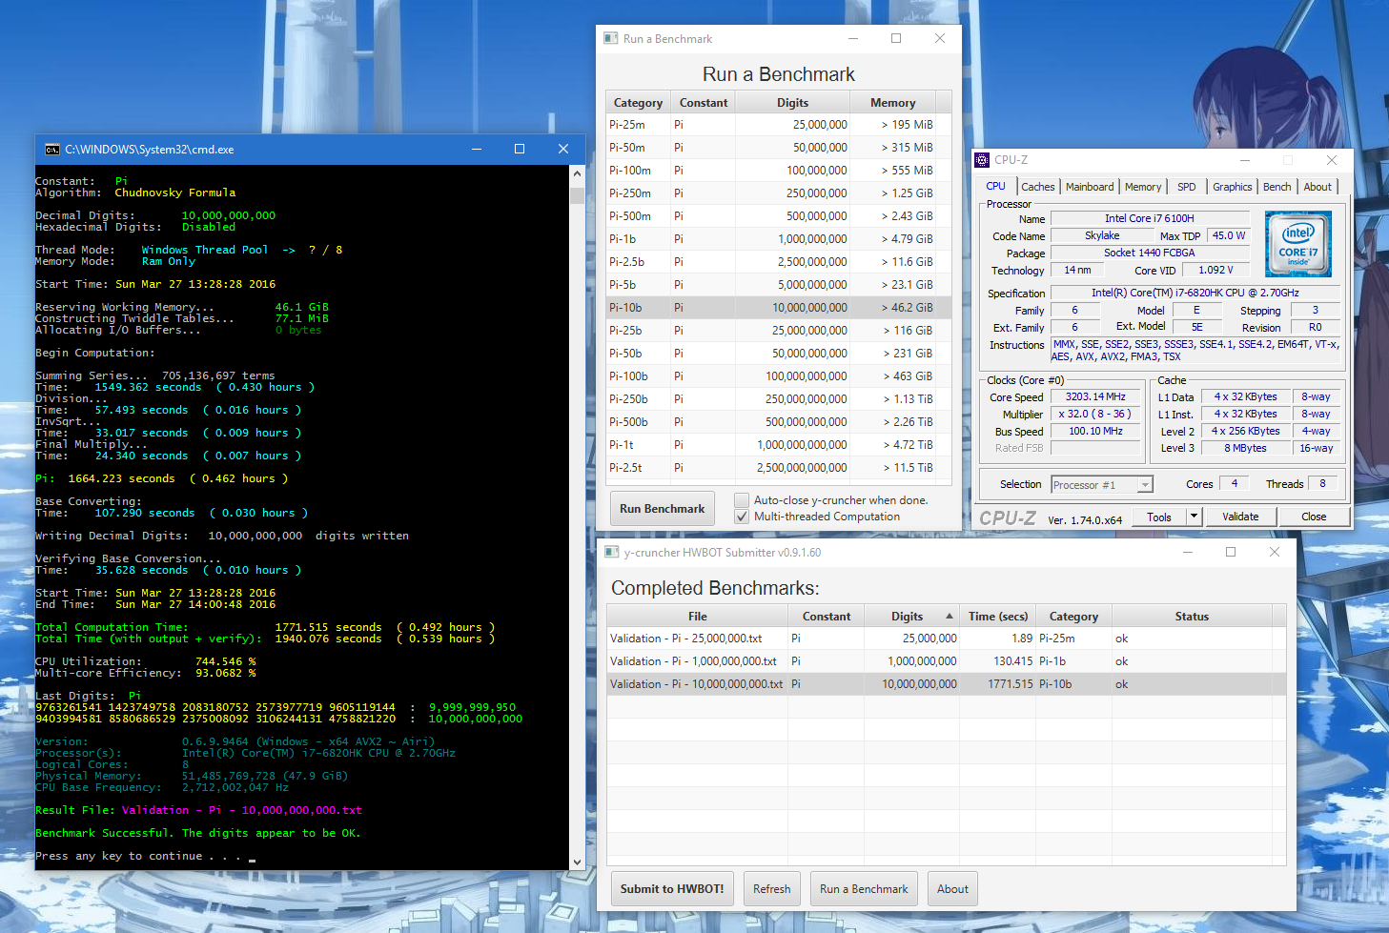Click the Run a Benchmark window icon
Screen dimensions: 1389x933
611,38
